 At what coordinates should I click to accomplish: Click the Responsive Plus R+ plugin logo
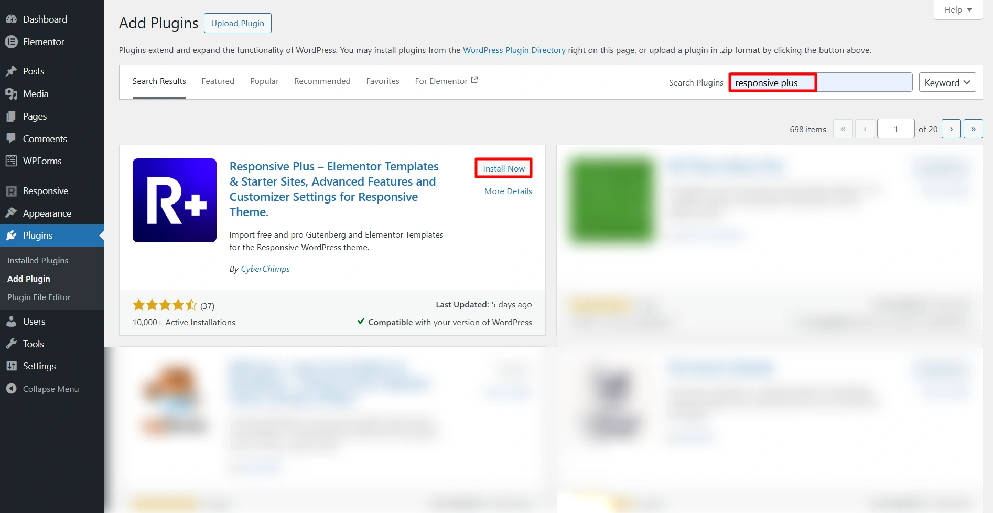pos(175,200)
